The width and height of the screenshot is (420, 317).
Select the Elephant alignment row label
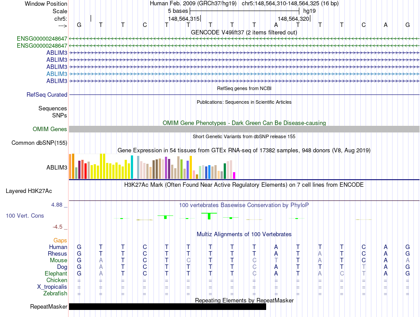click(56, 273)
